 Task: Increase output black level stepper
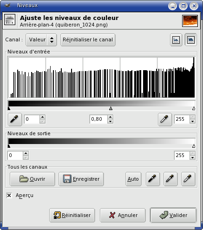pos(26,153)
